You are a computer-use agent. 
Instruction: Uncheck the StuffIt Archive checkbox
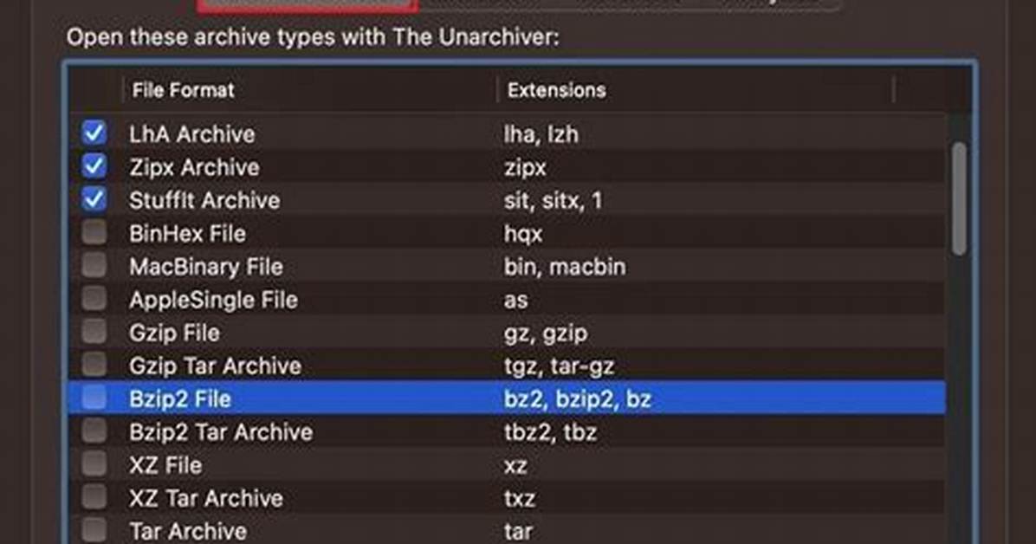coord(94,199)
